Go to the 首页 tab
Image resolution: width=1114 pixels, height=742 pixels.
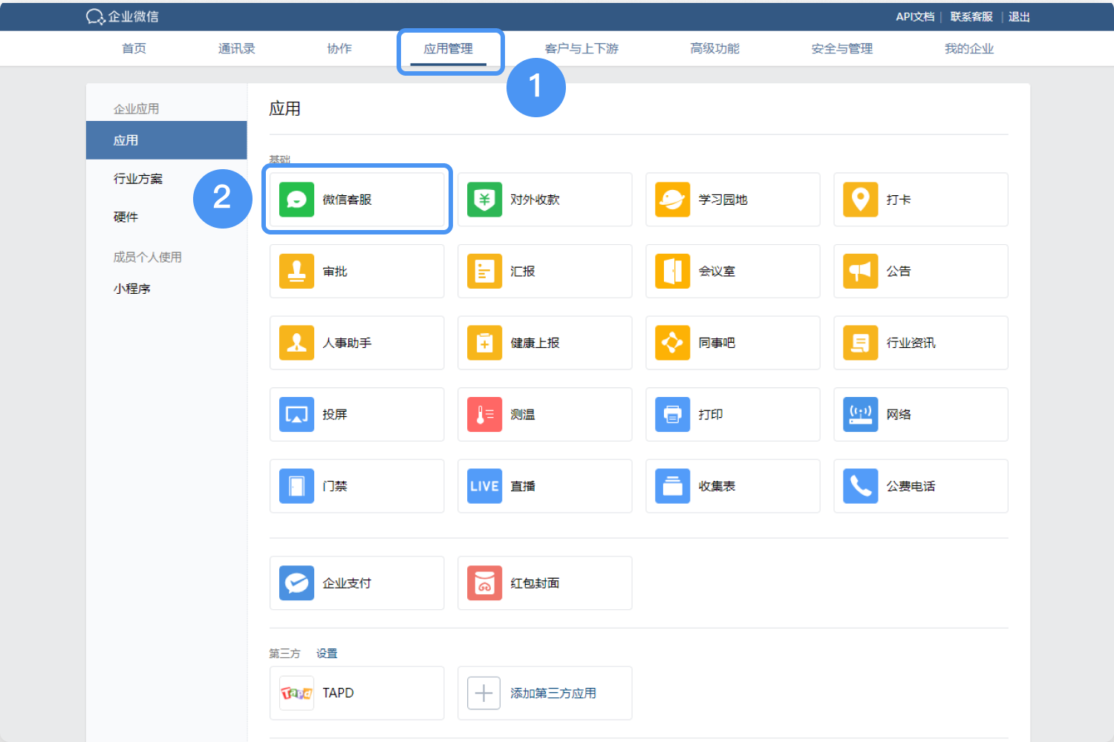pos(134,48)
